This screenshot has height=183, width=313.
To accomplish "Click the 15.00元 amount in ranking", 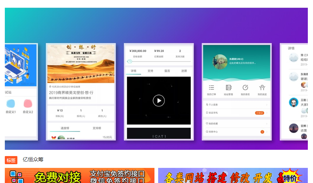I will pyautogui.click(x=107, y=137).
